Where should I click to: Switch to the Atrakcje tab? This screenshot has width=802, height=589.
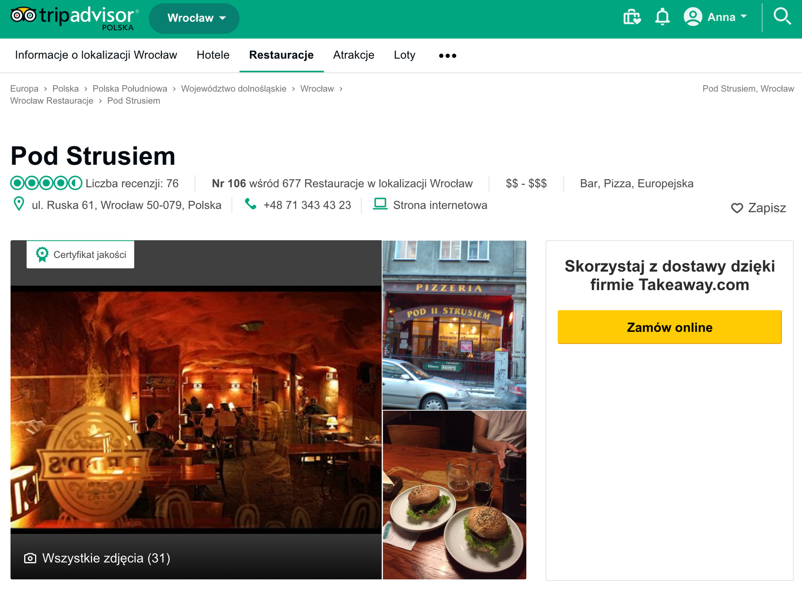[353, 55]
